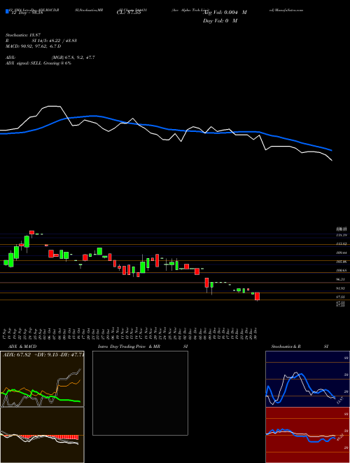Image resolution: width=350 pixels, height=463 pixels.
Task: Select the 'Avg Vol: 0.004 M' reading
Action: [x=225, y=13]
